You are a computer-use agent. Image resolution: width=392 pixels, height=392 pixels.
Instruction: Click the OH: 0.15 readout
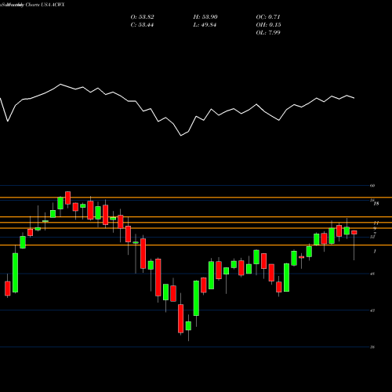click(268, 25)
